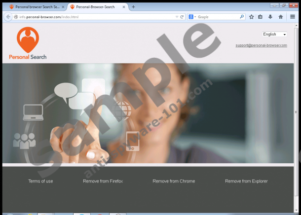This screenshot has height=215, width=301.
Task: Open the Firefox hamburger menu
Action: click(x=293, y=17)
